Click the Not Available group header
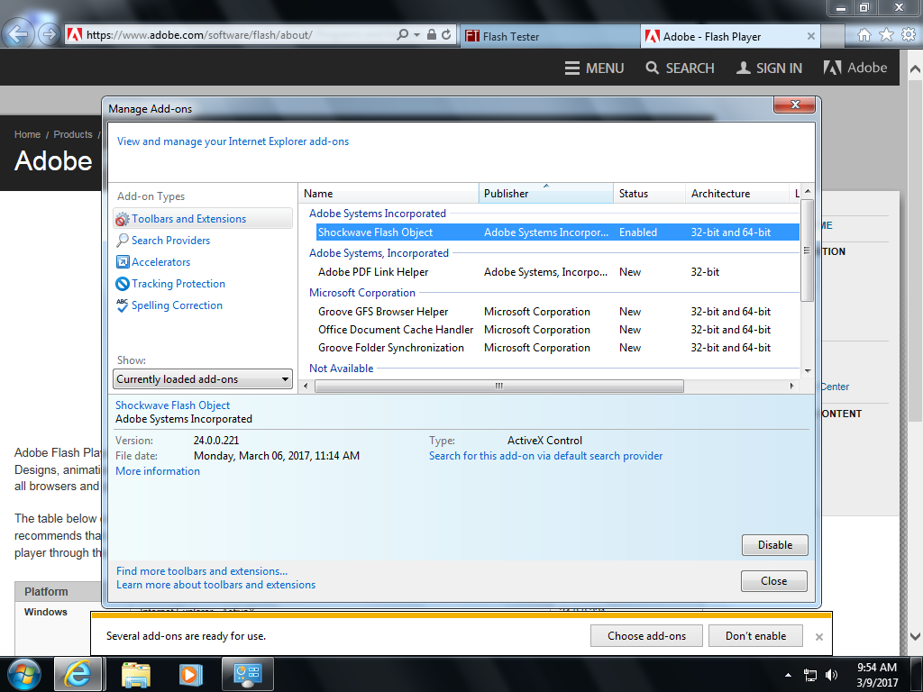The height and width of the screenshot is (692, 923). tap(342, 369)
